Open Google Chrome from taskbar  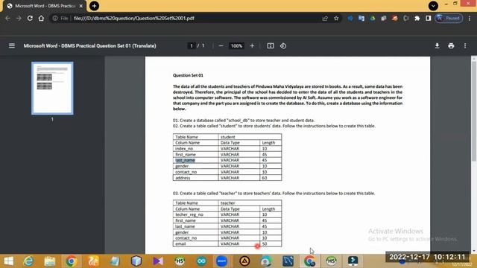[x=72, y=261]
